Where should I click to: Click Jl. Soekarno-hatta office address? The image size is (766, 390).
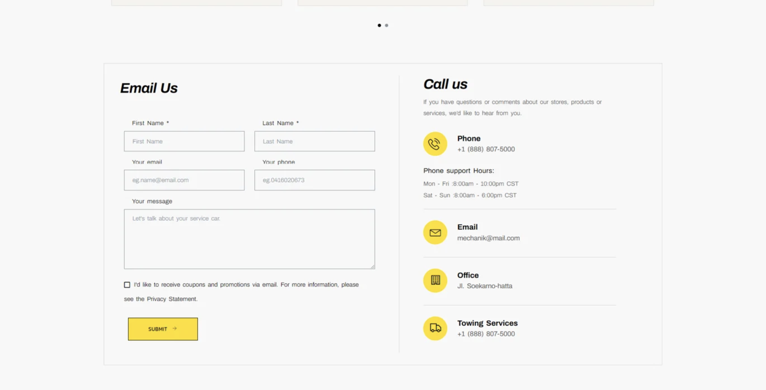click(x=485, y=286)
